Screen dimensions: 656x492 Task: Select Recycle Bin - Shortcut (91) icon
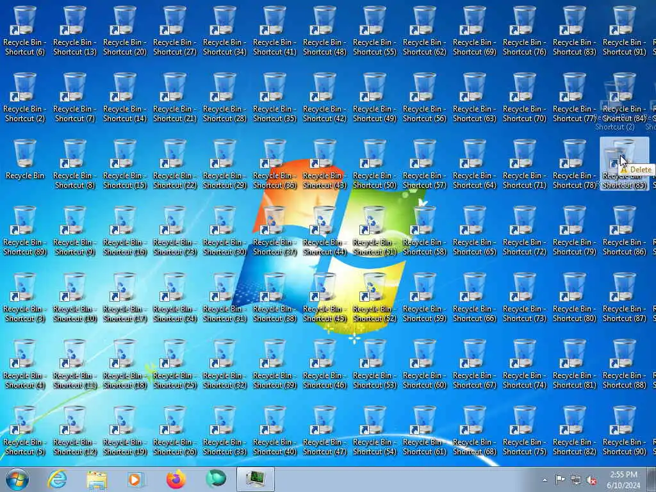(x=624, y=31)
